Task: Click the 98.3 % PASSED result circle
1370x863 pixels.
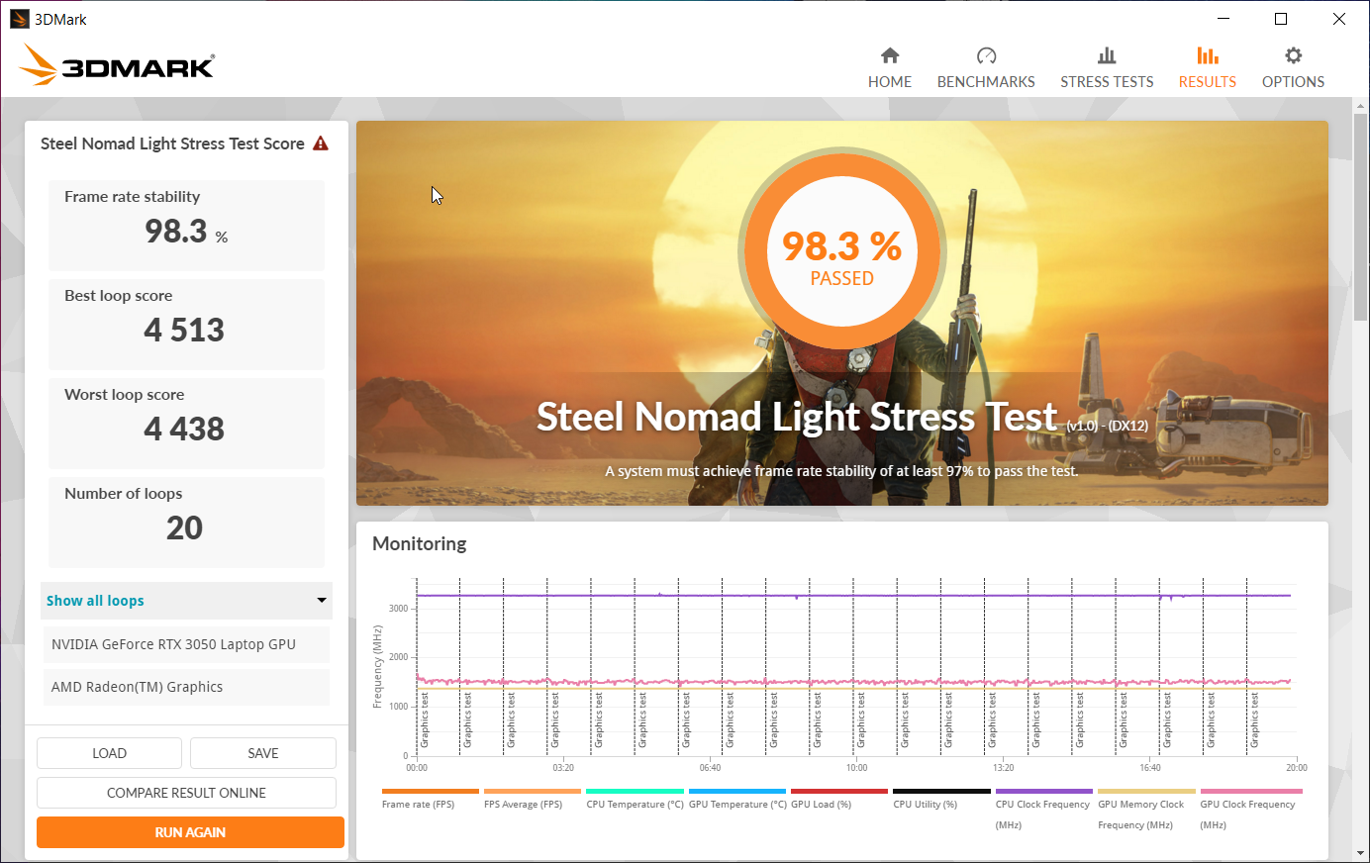Action: (842, 251)
